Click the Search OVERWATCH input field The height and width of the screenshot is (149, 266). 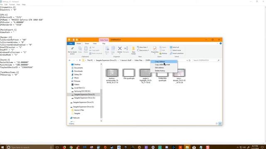click(205, 60)
